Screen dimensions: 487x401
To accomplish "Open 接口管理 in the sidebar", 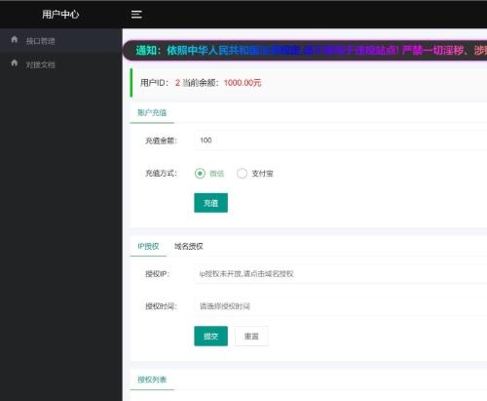I will tap(40, 41).
